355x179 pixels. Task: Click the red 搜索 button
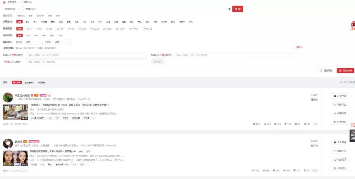[237, 9]
